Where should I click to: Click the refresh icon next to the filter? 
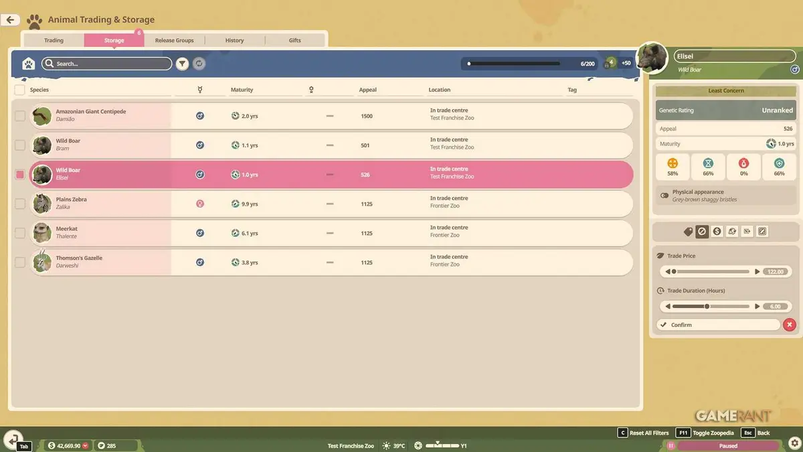coord(199,64)
